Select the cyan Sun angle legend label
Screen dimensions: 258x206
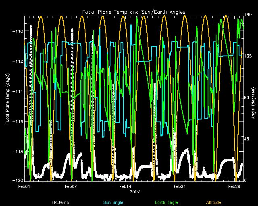113,202
